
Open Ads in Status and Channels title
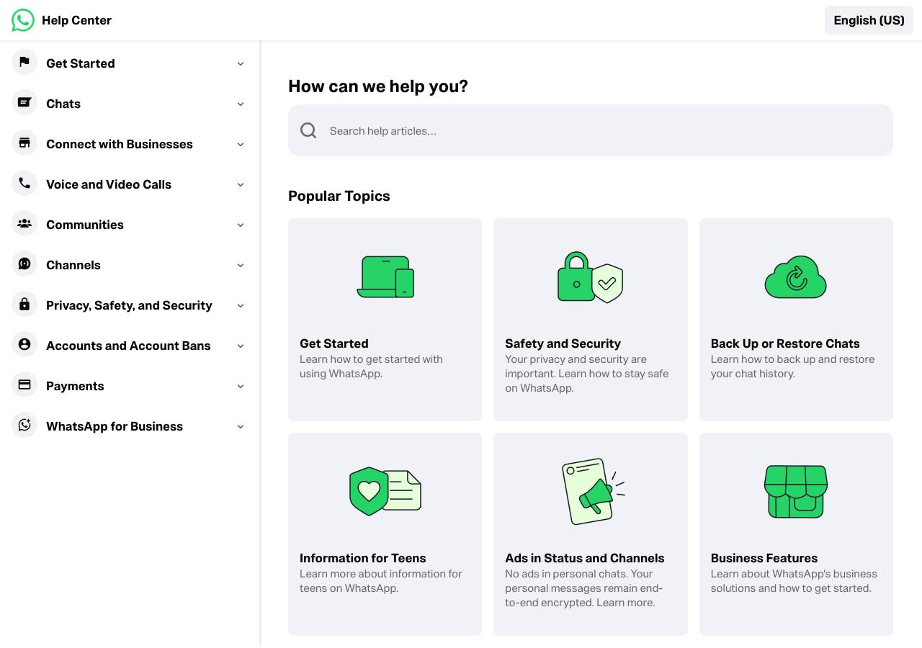[585, 558]
